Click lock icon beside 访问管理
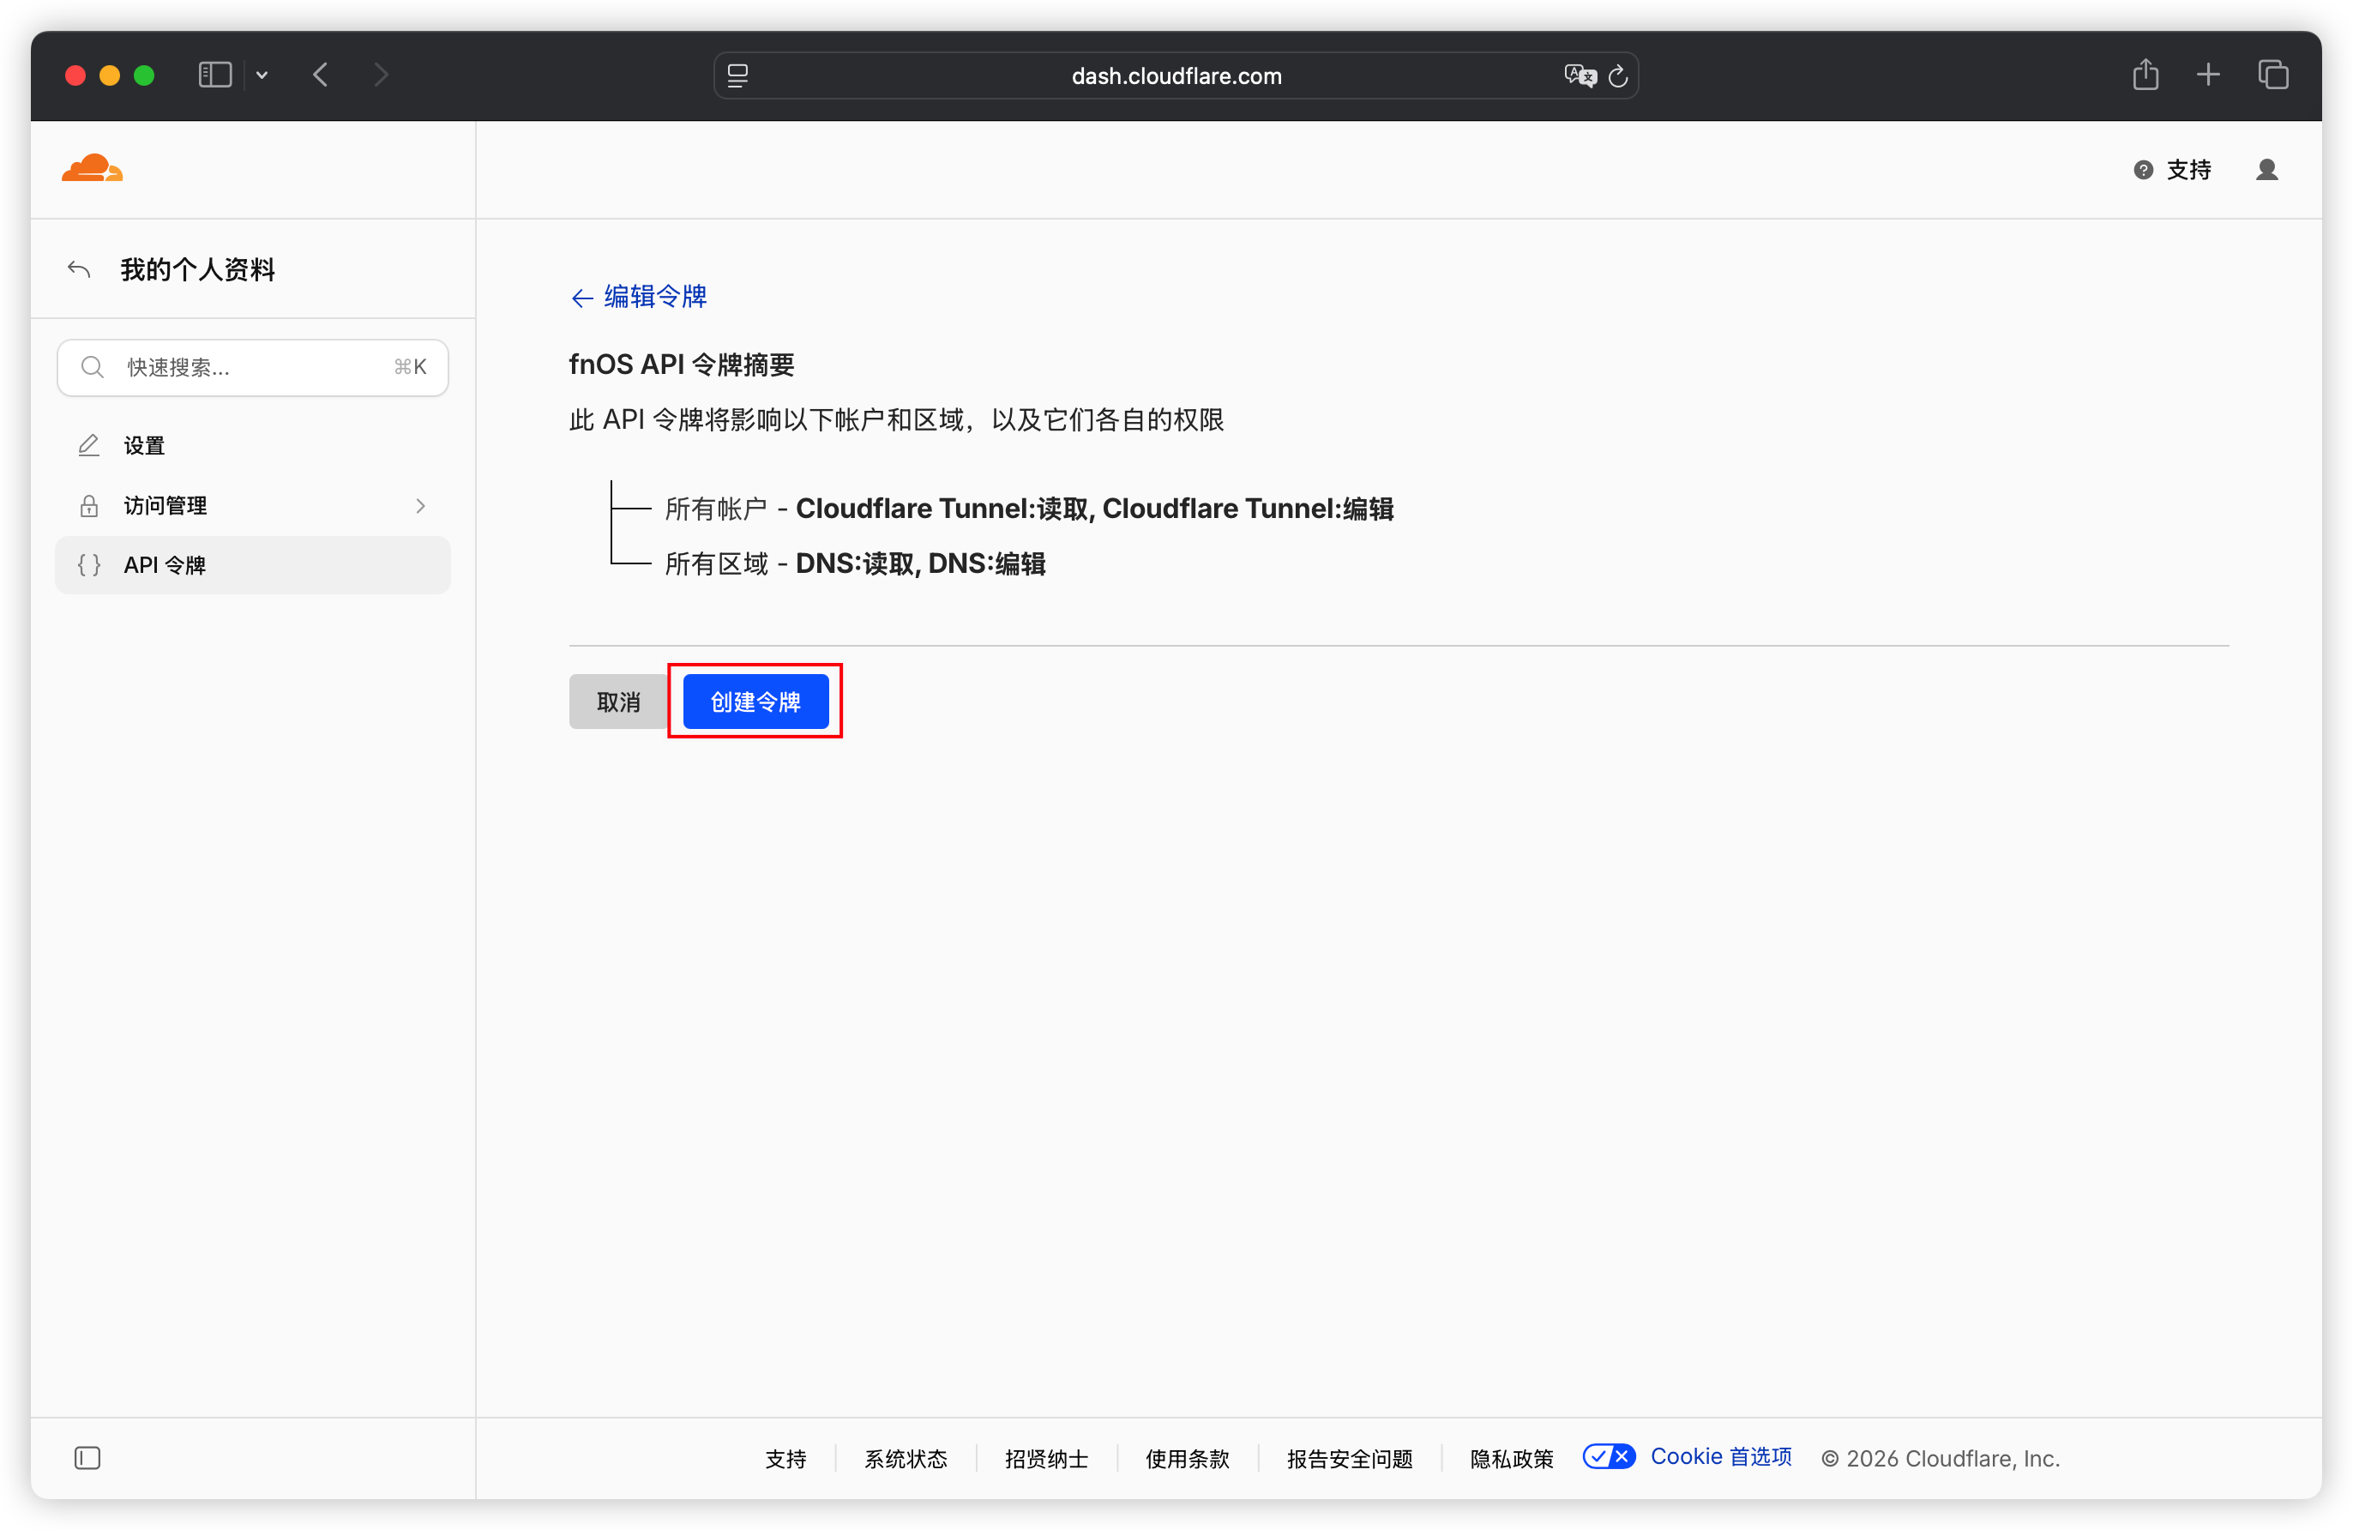The width and height of the screenshot is (2353, 1530). click(x=89, y=505)
